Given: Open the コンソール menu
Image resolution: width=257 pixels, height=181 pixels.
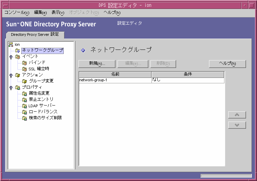Looking at the screenshot, I should [x=16, y=12].
